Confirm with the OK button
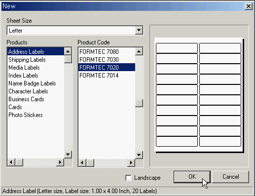The image size is (255, 196). 192,177
